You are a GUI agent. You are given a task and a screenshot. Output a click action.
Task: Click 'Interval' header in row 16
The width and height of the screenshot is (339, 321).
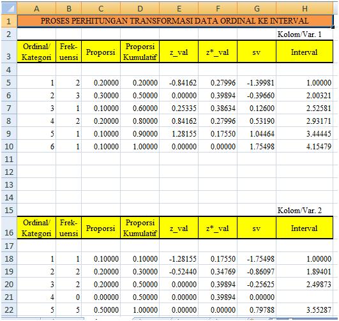coord(305,228)
